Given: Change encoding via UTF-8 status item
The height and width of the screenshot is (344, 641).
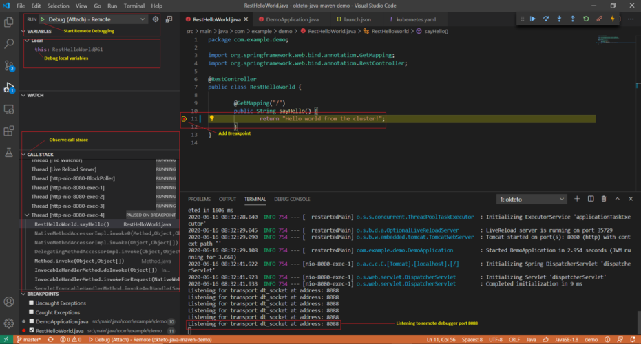Looking at the screenshot, I should pos(496,339).
